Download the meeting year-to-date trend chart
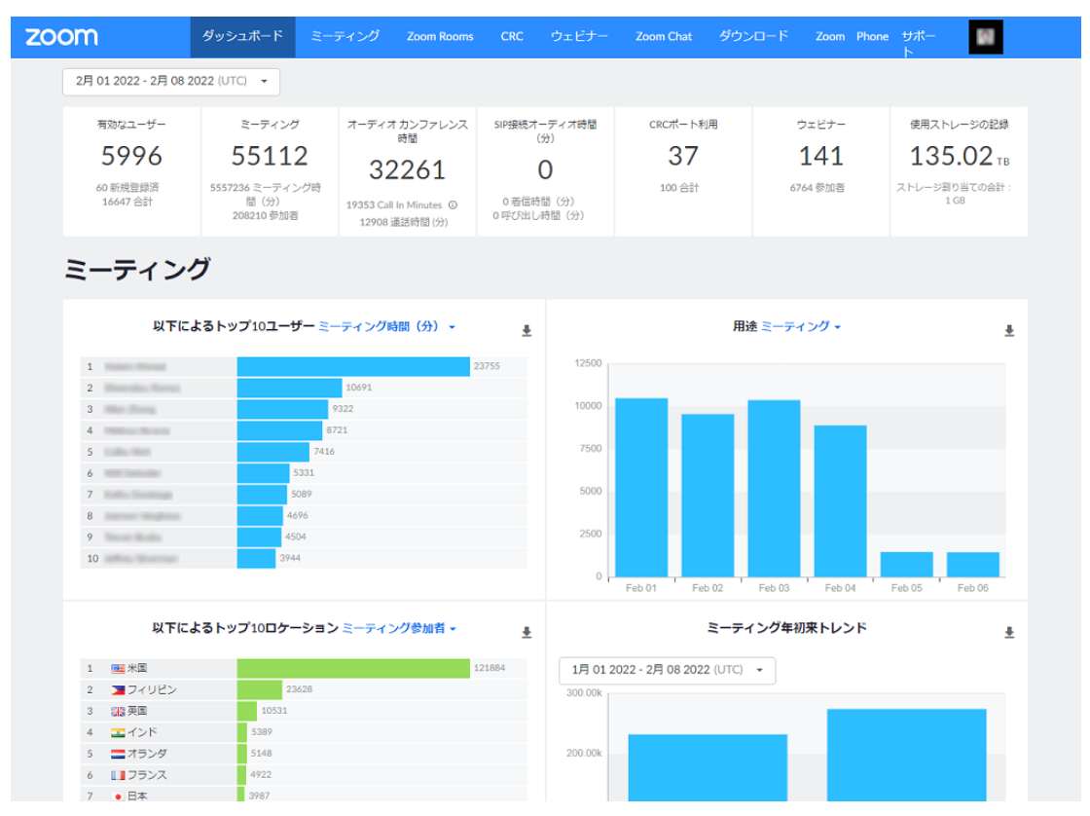 pos(1009,633)
